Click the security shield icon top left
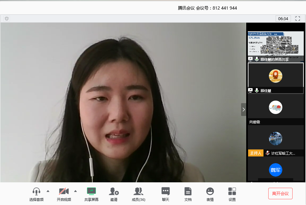The width and height of the screenshot is (306, 205). tap(6, 18)
